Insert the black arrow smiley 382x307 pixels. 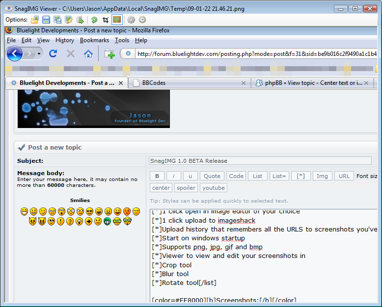[89, 221]
